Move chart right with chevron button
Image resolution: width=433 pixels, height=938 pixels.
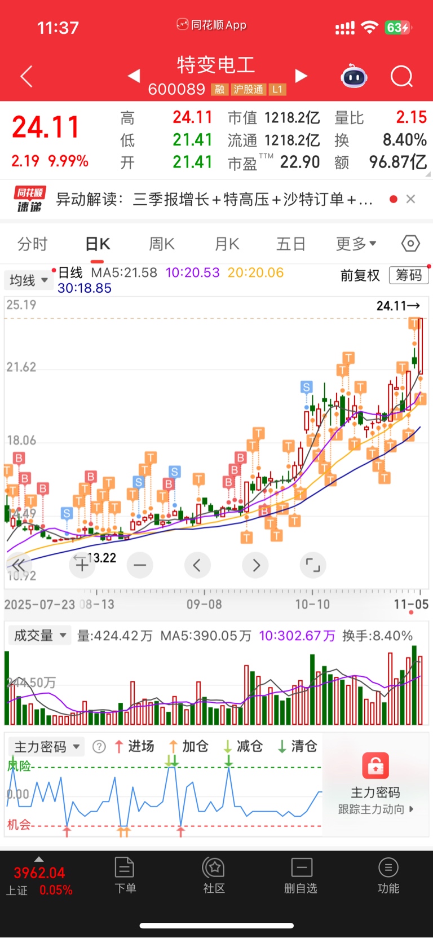(255, 565)
